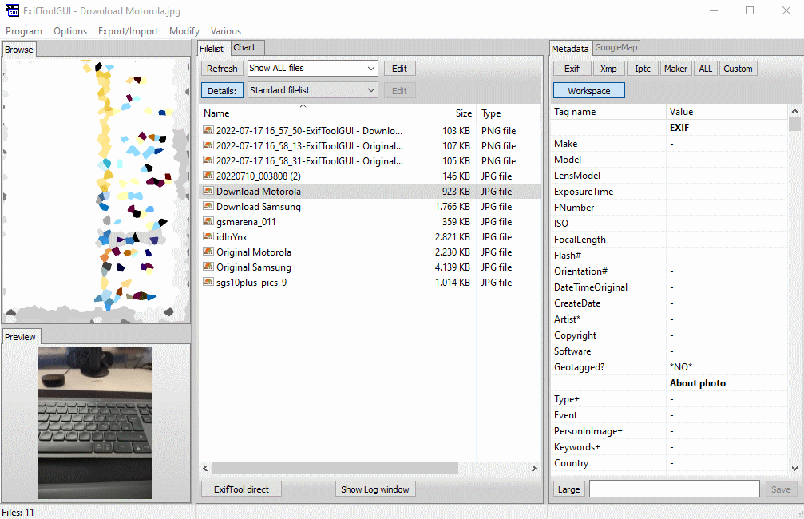This screenshot has width=804, height=519.
Task: Click the file icon next to idInYnx
Action: point(208,237)
